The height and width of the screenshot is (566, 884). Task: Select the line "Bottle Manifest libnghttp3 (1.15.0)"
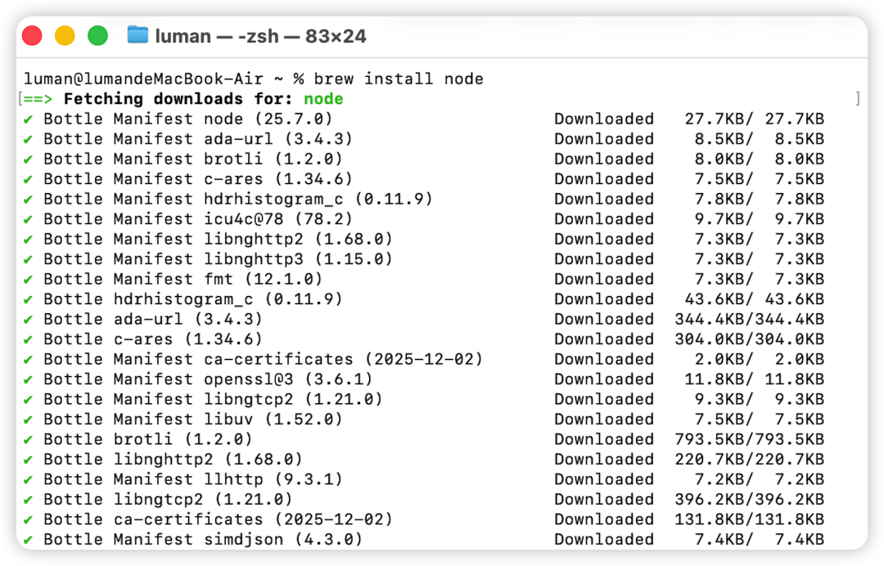218,259
